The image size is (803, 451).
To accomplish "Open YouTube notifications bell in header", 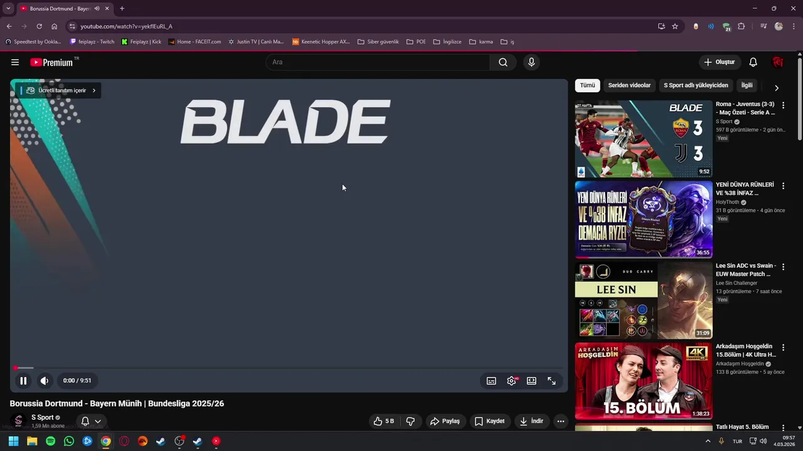I will tap(753, 62).
